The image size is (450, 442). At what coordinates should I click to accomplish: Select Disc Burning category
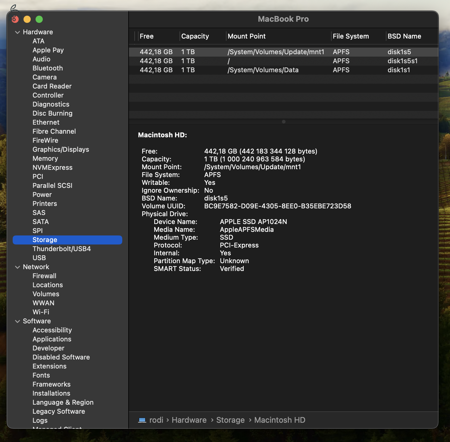52,113
